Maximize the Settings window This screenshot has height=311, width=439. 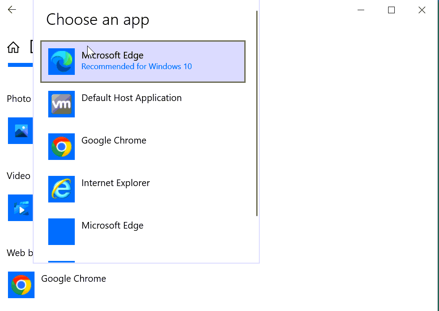tap(391, 10)
